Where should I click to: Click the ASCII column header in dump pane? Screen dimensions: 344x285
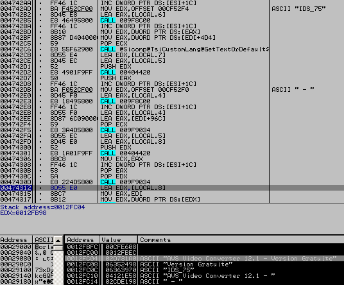44,240
